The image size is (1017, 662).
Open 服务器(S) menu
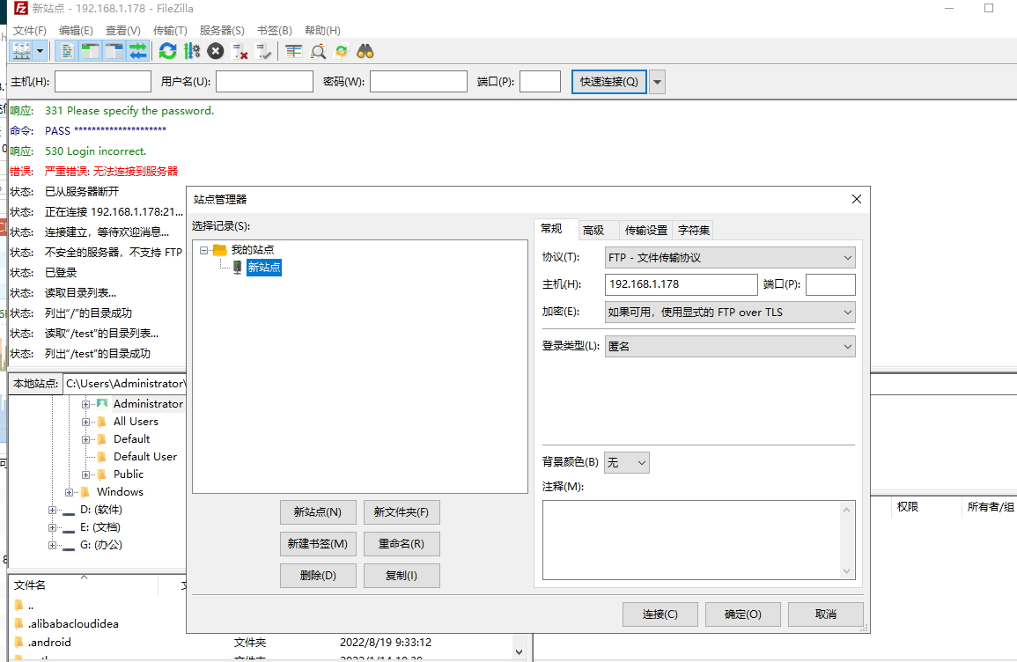point(222,31)
